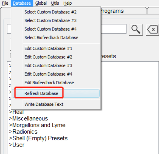This screenshot has width=159, height=154.
Task: Select Refresh Database menu item
Action: pyautogui.click(x=56, y=93)
